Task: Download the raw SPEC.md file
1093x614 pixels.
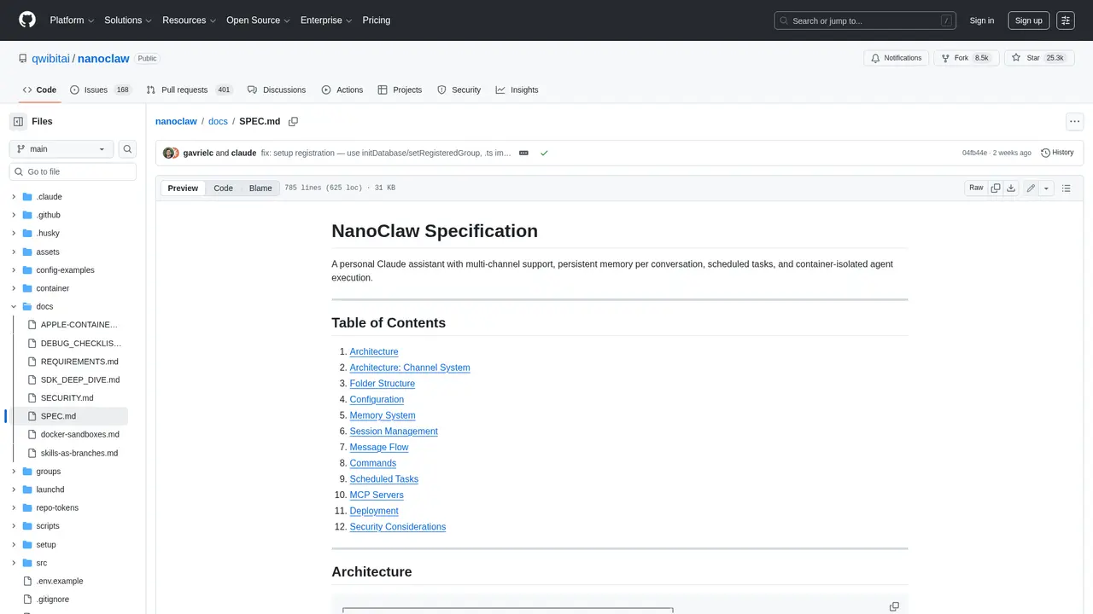Action: click(1011, 188)
